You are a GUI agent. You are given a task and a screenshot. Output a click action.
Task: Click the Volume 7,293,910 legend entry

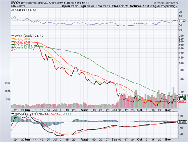click(25, 47)
